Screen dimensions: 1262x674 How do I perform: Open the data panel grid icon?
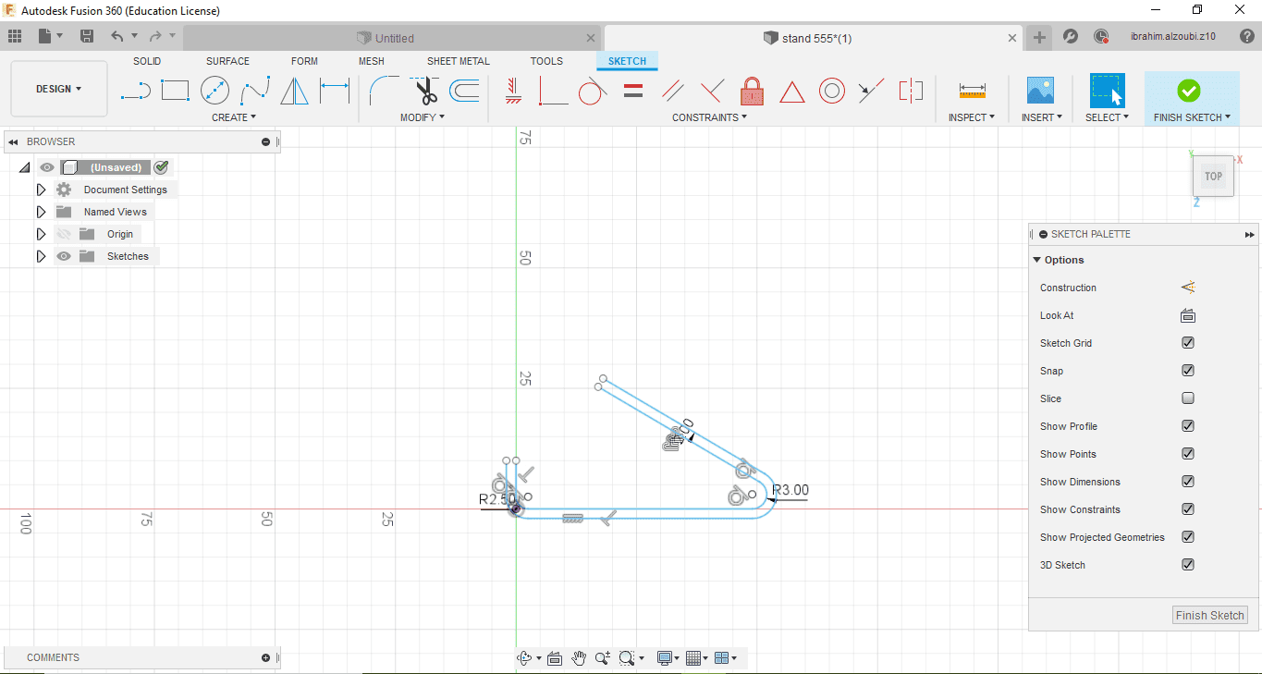(15, 36)
